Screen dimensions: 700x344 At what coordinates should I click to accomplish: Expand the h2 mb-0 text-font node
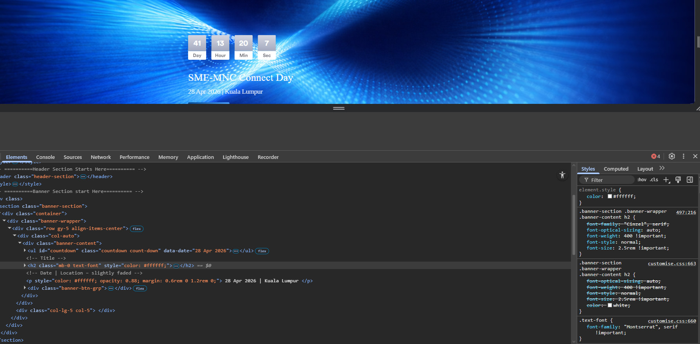[25, 266]
